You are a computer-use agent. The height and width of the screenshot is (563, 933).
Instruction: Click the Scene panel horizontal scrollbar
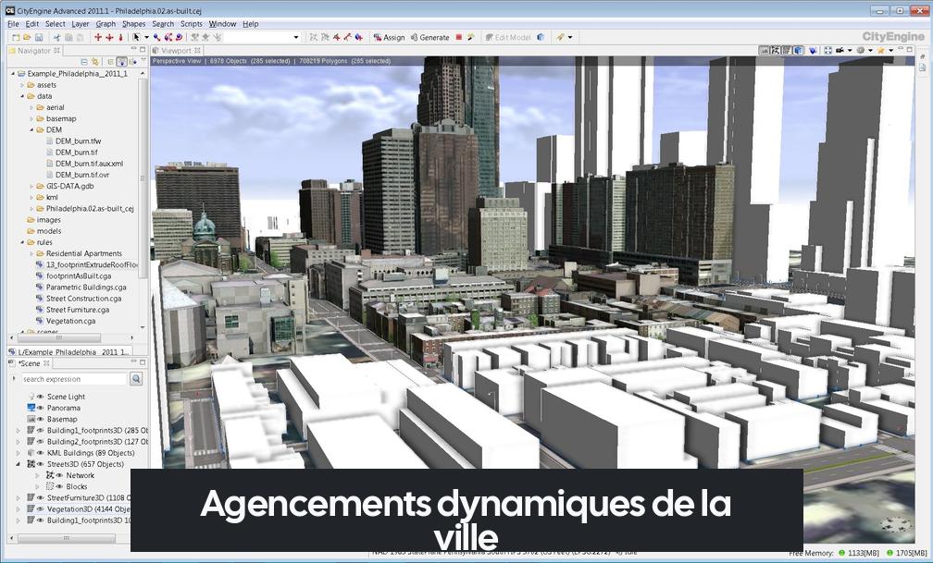point(66,538)
